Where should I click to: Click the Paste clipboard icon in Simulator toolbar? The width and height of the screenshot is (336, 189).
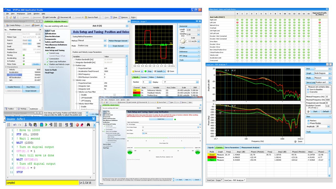pyautogui.click(x=35, y=125)
